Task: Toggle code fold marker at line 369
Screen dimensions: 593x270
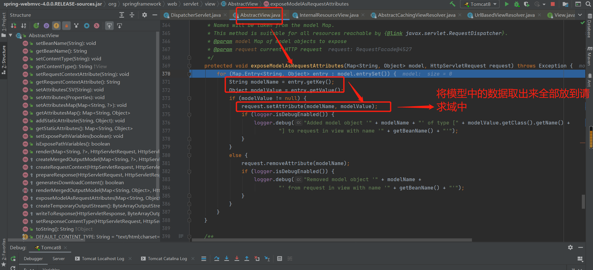Action: [189, 66]
